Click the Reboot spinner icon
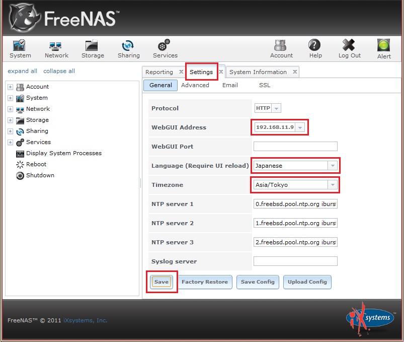404x342 pixels. click(x=20, y=165)
